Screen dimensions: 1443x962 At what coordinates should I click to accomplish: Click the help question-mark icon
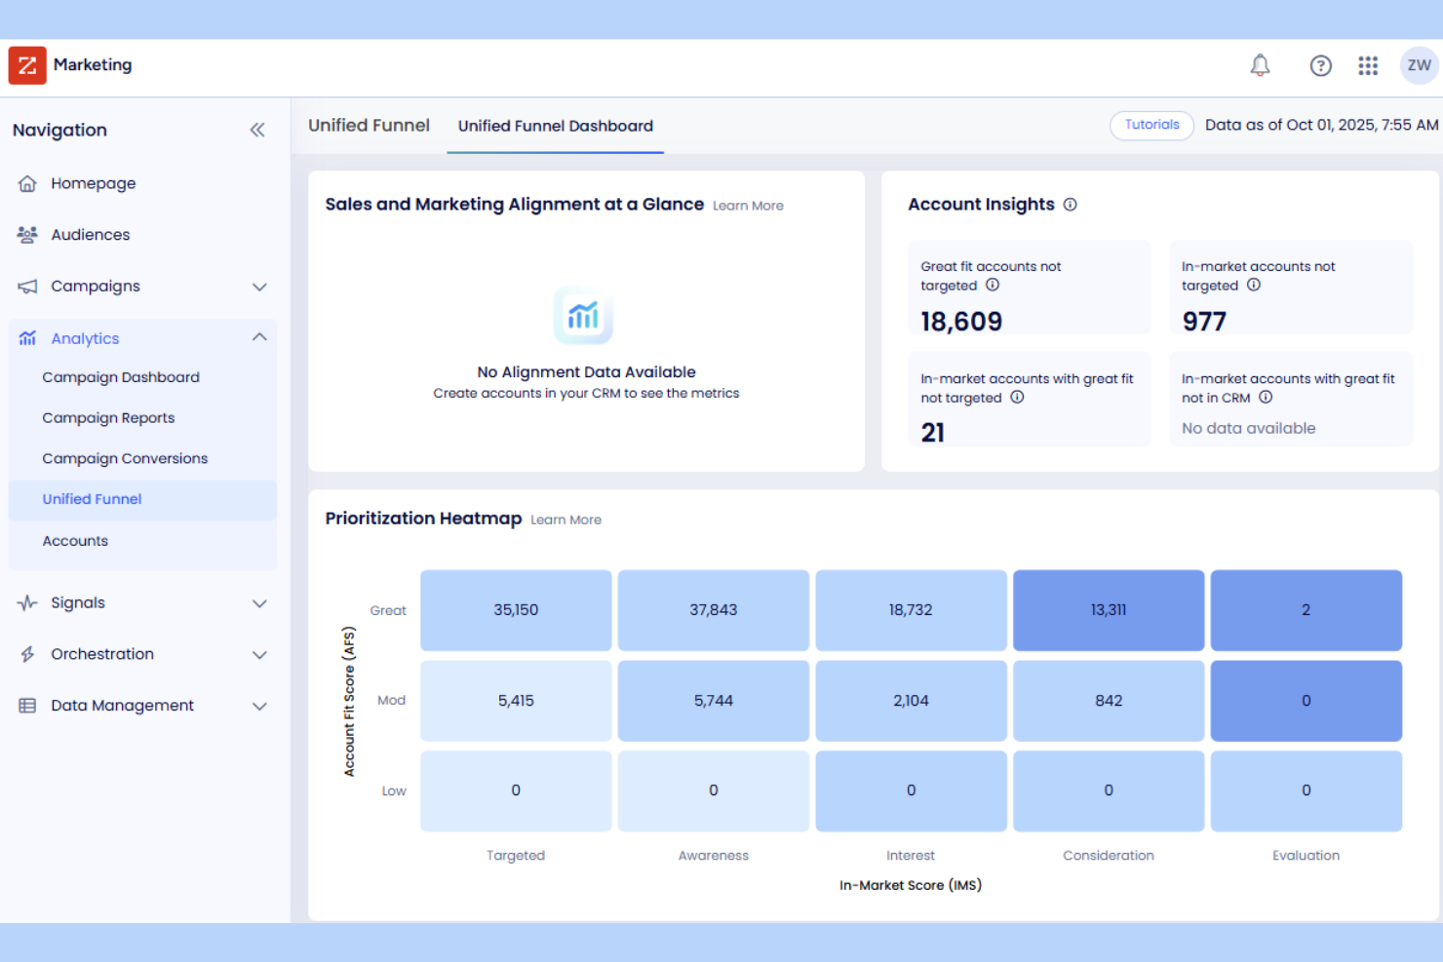[x=1320, y=65]
